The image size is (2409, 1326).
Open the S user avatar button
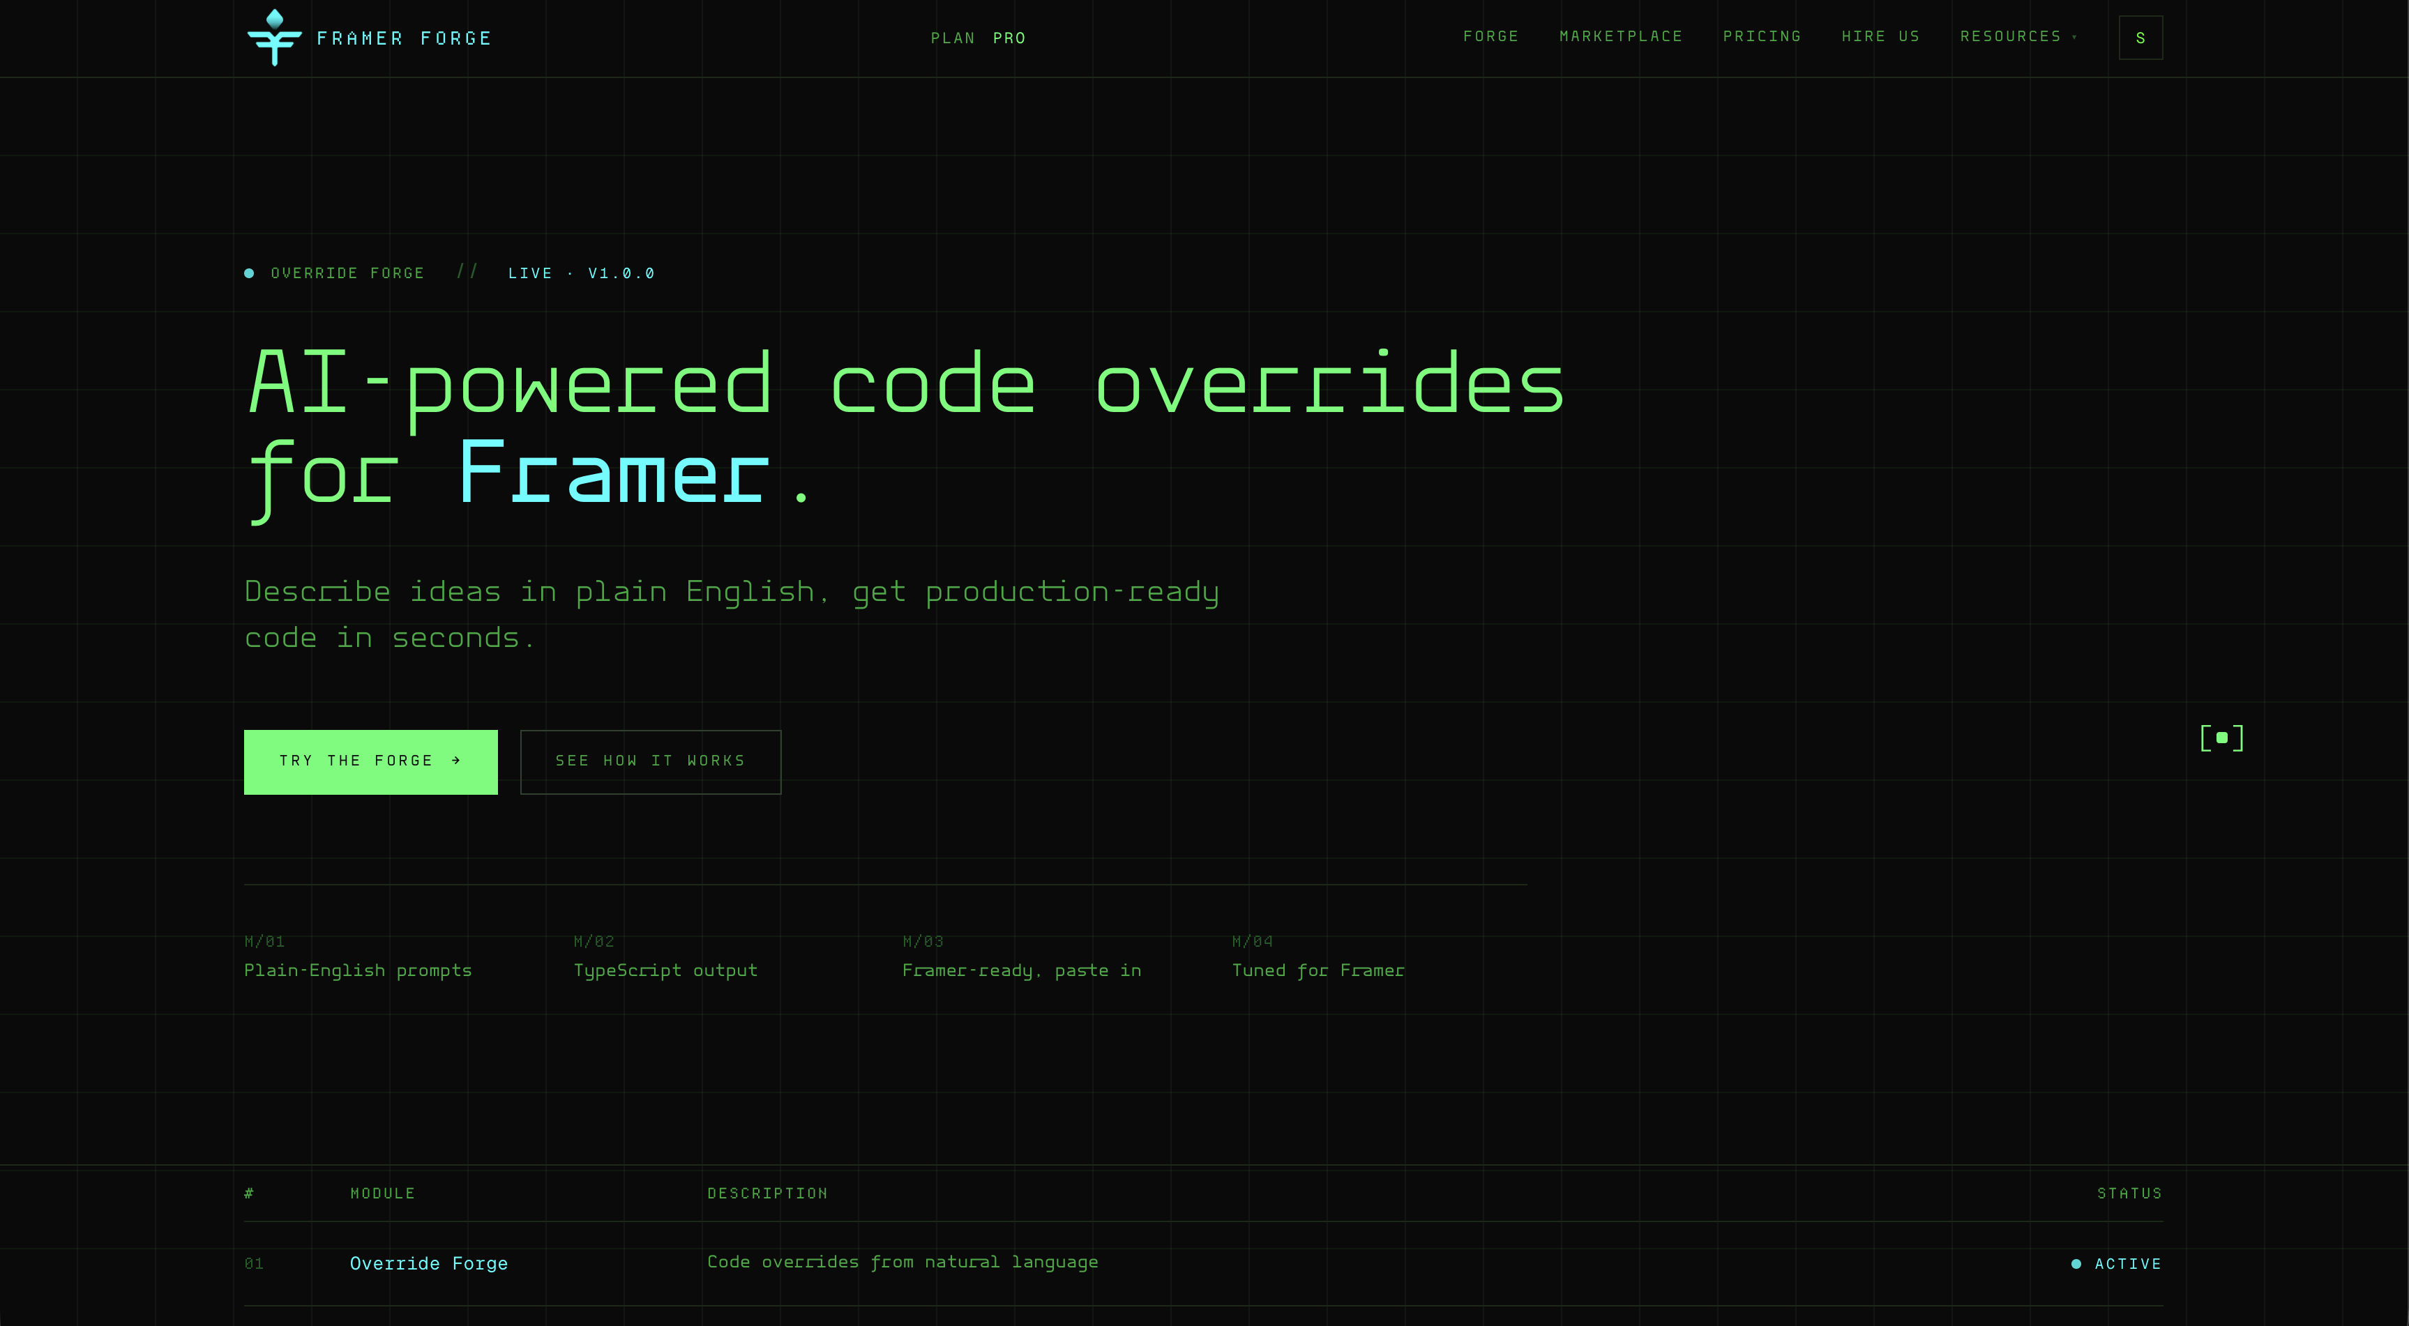pyautogui.click(x=2140, y=38)
